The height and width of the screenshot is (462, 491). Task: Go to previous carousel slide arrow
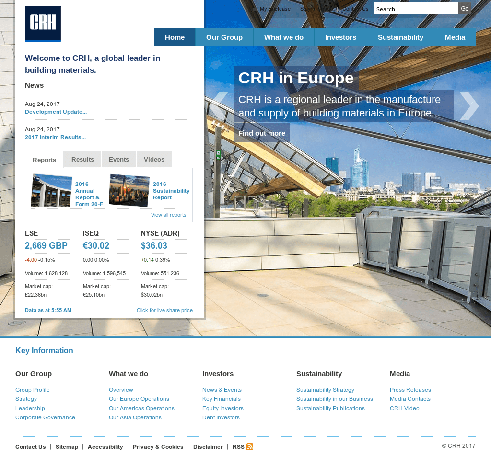[218, 106]
